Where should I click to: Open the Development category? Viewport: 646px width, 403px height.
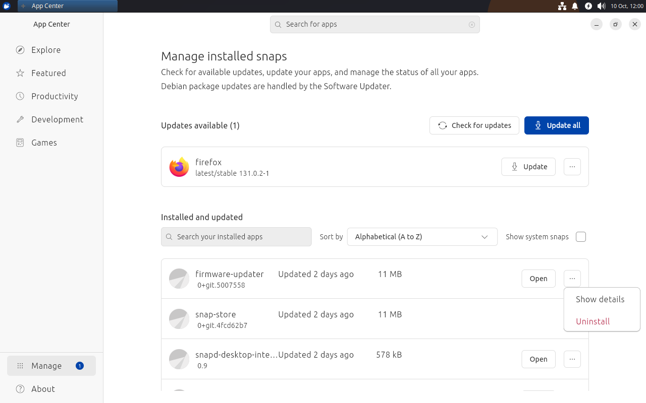51,119
